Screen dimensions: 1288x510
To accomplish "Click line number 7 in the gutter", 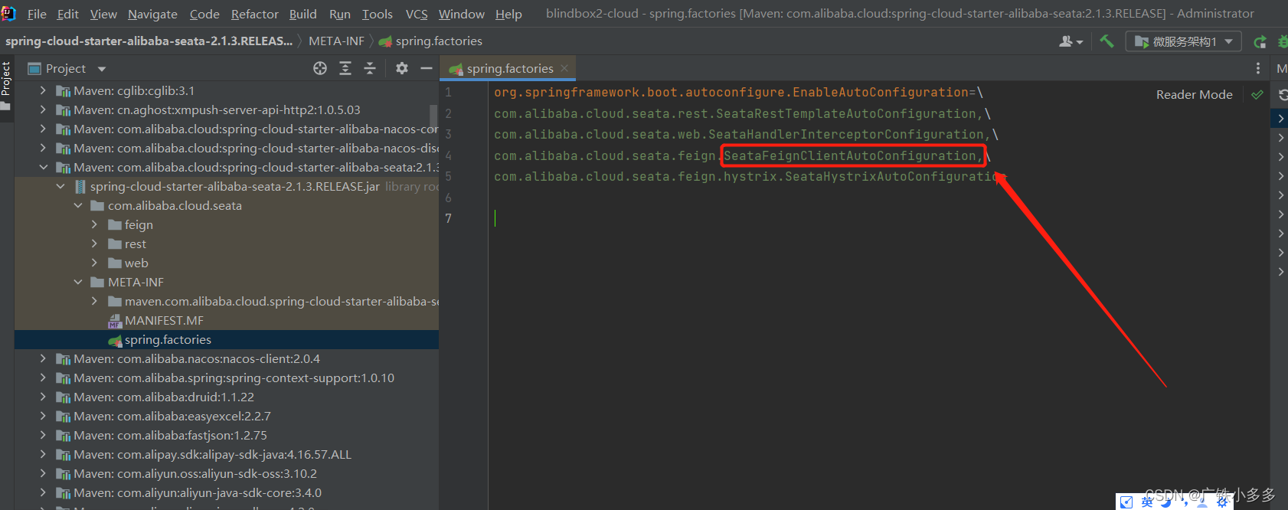I will click(449, 219).
